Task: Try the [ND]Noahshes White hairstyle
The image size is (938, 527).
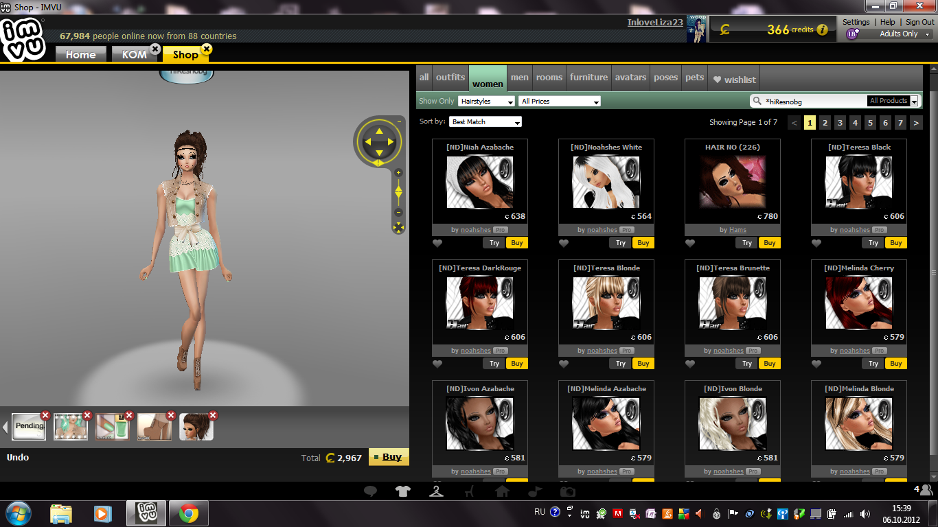Action: pyautogui.click(x=621, y=243)
